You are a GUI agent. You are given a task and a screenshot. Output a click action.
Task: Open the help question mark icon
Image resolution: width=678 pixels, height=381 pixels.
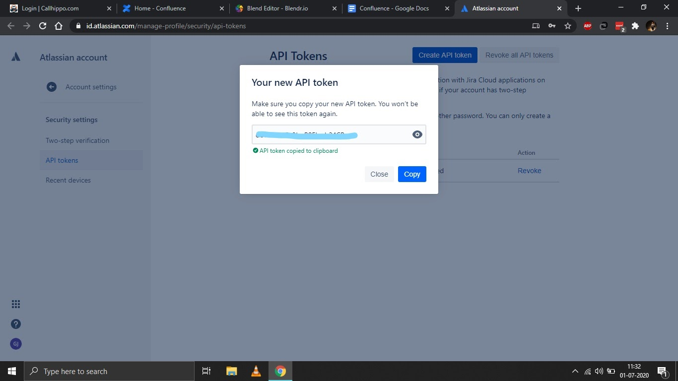(x=16, y=324)
